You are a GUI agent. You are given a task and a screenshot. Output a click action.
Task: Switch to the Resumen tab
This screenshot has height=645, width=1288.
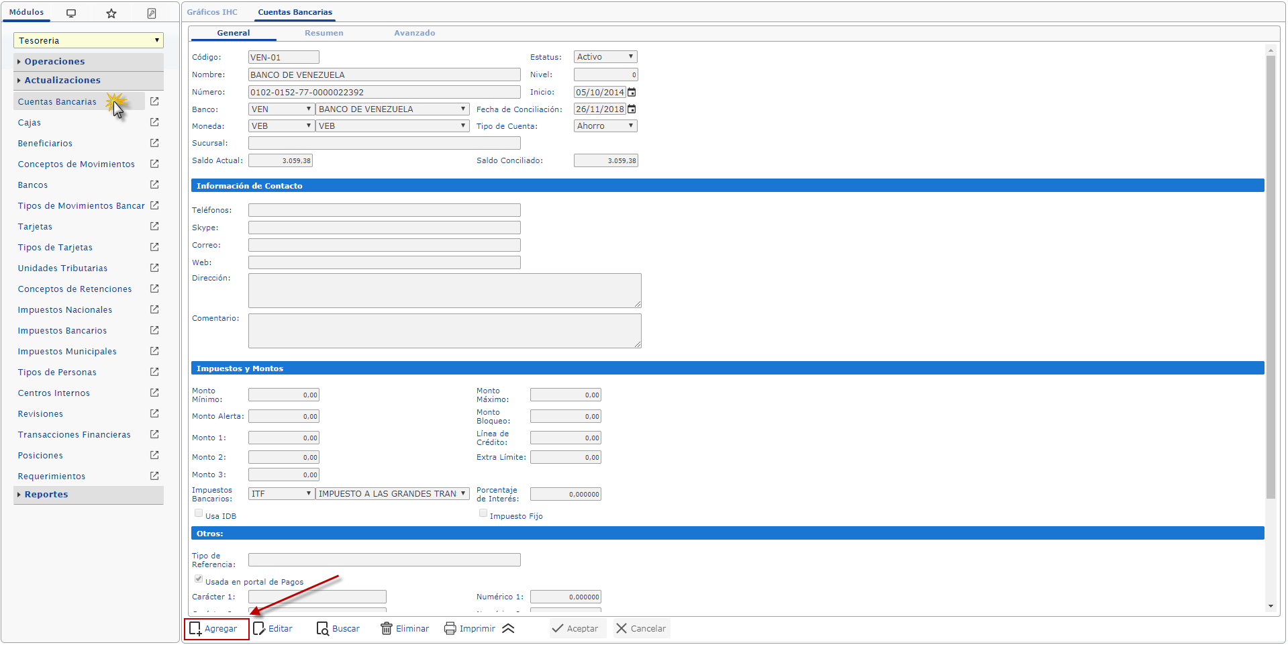324,33
